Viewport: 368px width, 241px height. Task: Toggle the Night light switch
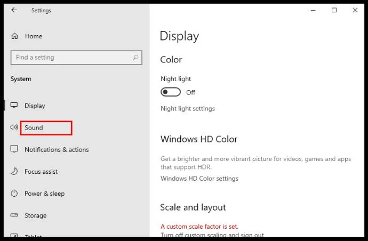coord(171,92)
